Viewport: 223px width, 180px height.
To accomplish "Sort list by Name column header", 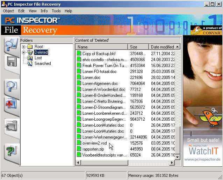I will [x=102, y=47].
